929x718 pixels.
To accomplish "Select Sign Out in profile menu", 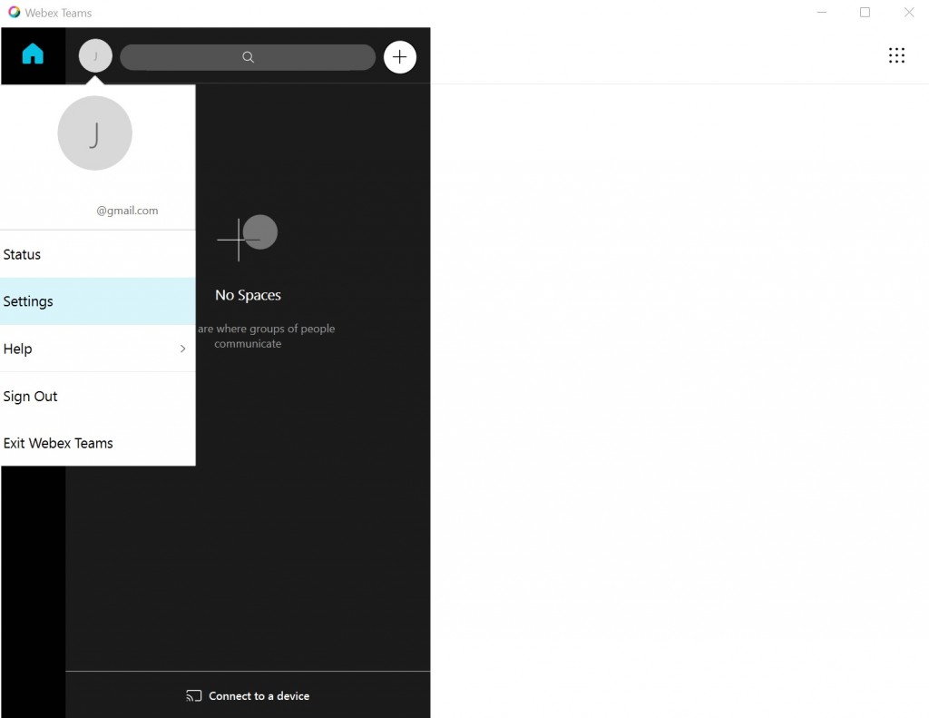I will tap(98, 396).
